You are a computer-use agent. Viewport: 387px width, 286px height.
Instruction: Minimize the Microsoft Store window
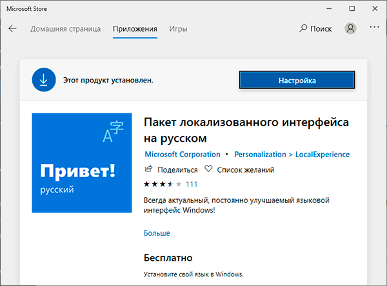329,8
